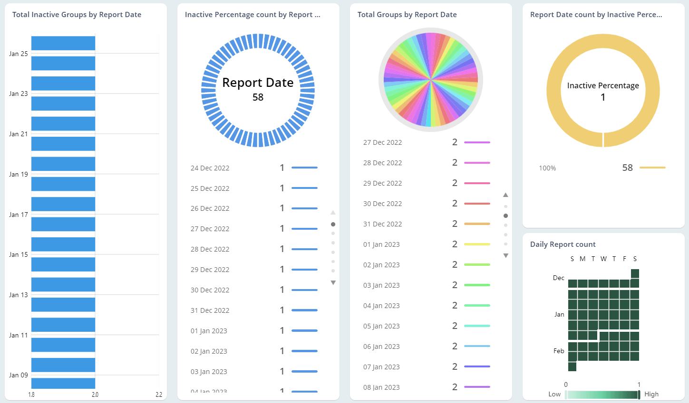Click the 58 value in the donut legend

pyautogui.click(x=627, y=168)
